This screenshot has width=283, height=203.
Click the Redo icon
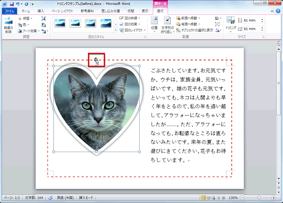point(26,4)
